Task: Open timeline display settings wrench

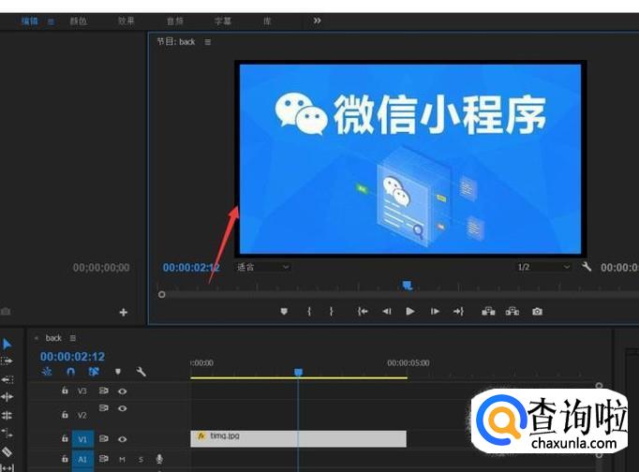Action: coord(141,372)
